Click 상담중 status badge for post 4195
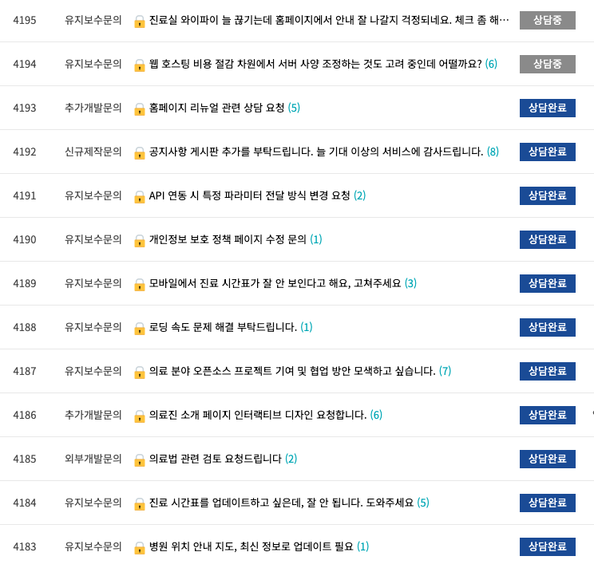 [548, 20]
